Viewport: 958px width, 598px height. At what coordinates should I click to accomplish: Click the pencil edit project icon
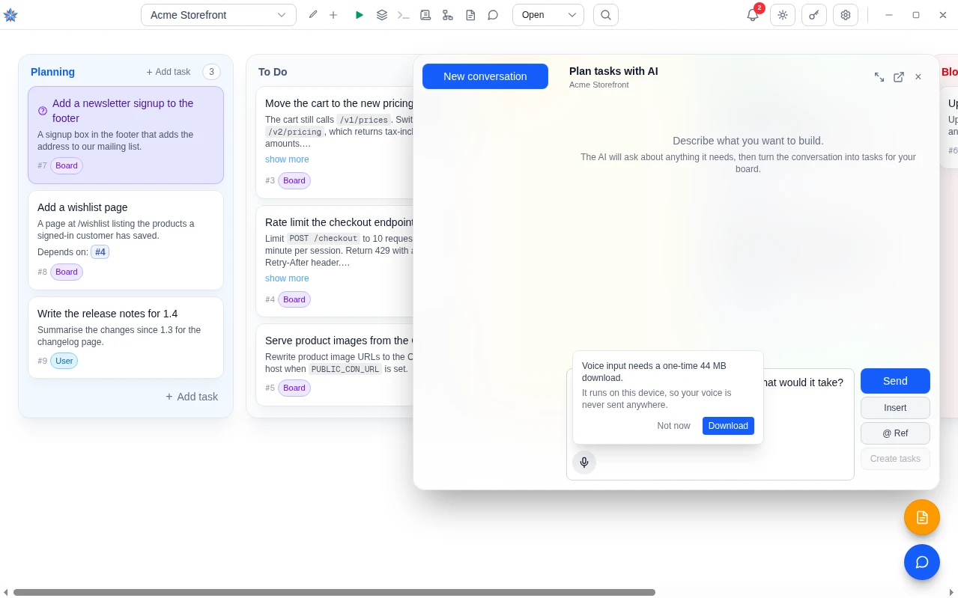(x=313, y=15)
